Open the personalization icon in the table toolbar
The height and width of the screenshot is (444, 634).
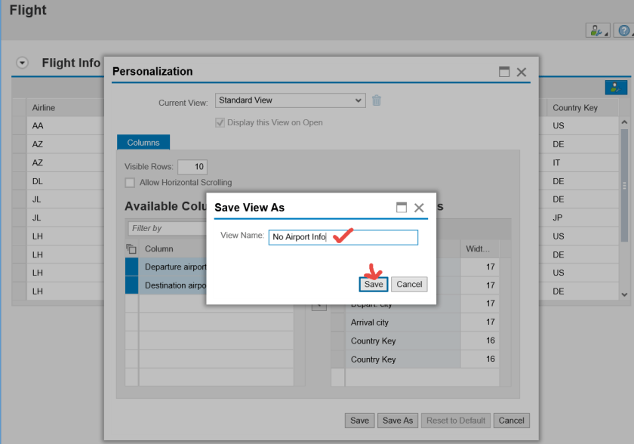[x=616, y=88]
